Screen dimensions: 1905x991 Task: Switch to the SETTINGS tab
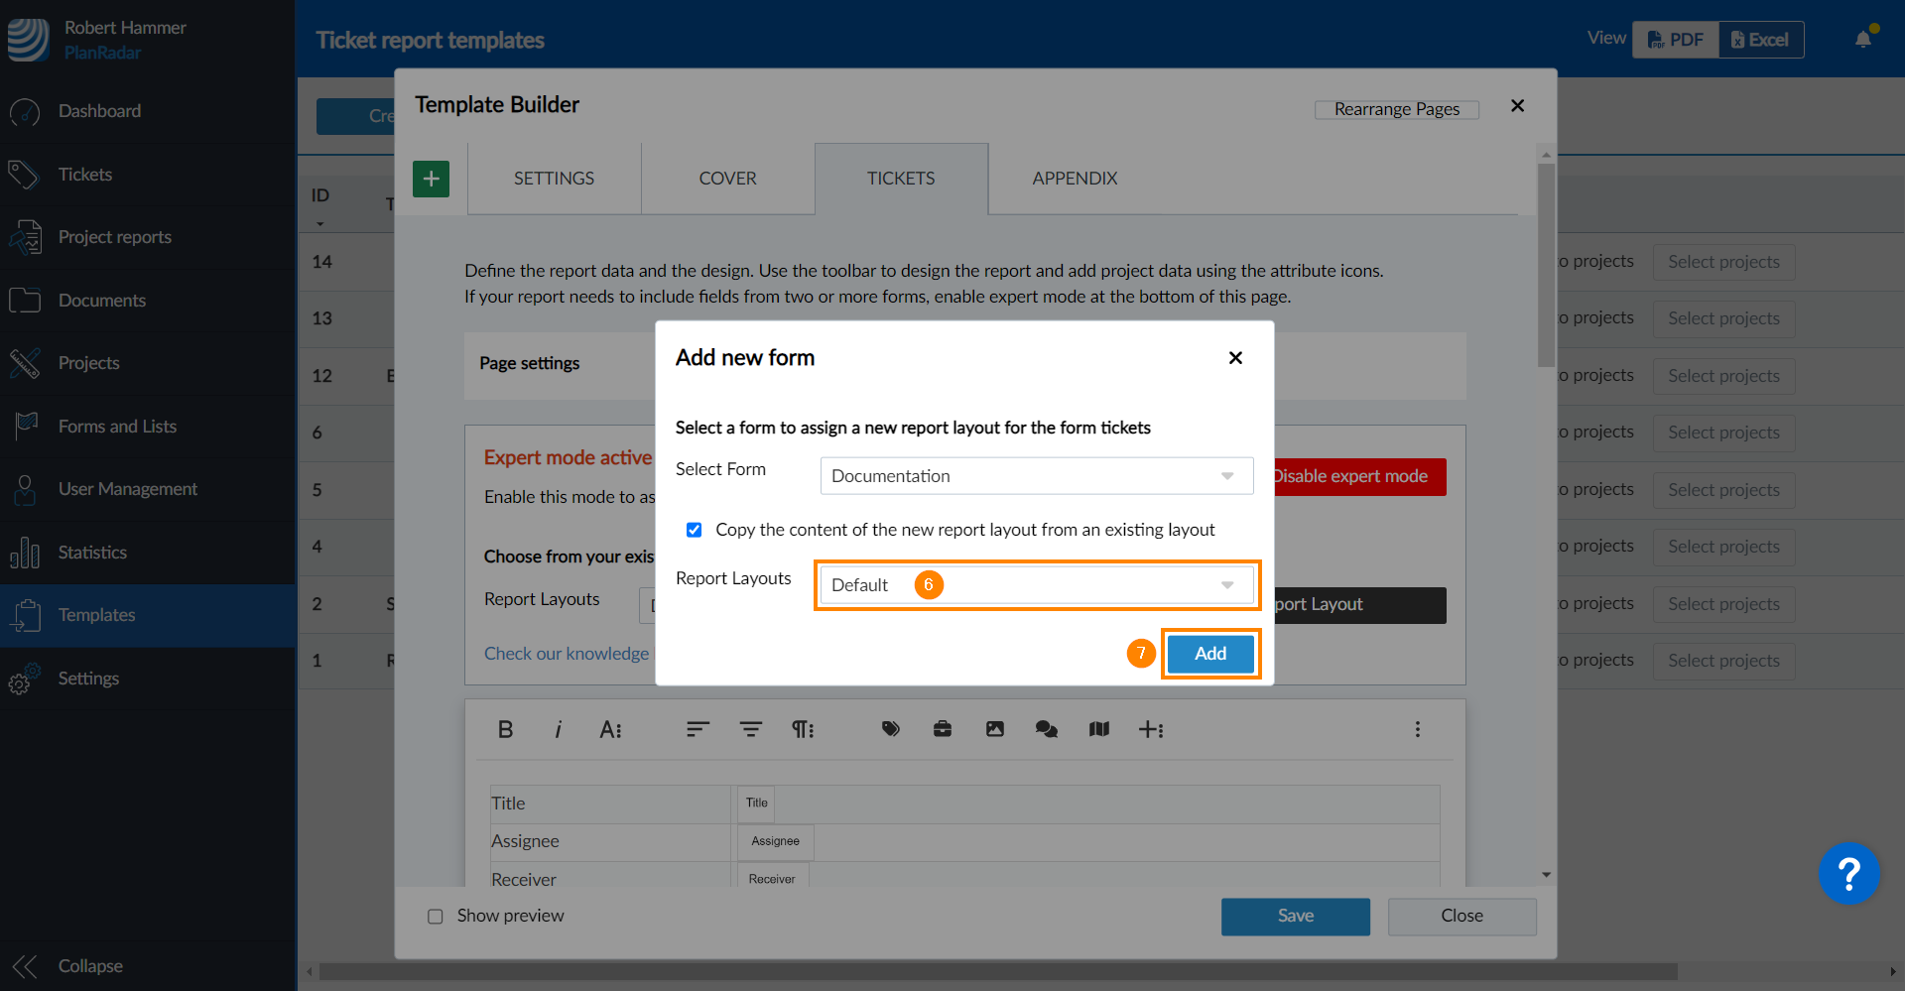coord(554,179)
